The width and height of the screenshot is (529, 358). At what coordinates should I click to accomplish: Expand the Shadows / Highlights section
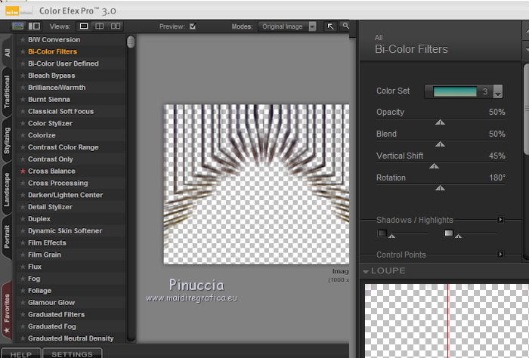(x=500, y=220)
